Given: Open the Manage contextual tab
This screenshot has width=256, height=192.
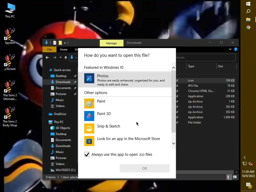Looking at the screenshot, I should [111, 43].
